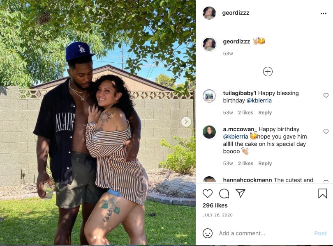The image size is (333, 246).
Task: Like the post with the heart icon
Action: 208,194
